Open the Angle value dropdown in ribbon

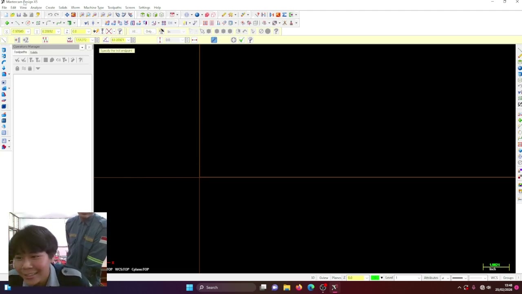click(x=128, y=40)
